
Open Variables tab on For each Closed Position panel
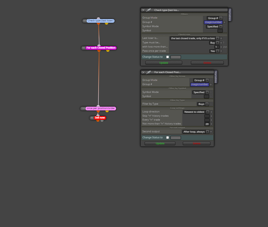click(x=215, y=77)
